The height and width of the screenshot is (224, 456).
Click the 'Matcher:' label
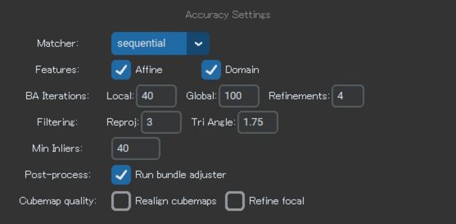click(x=58, y=44)
